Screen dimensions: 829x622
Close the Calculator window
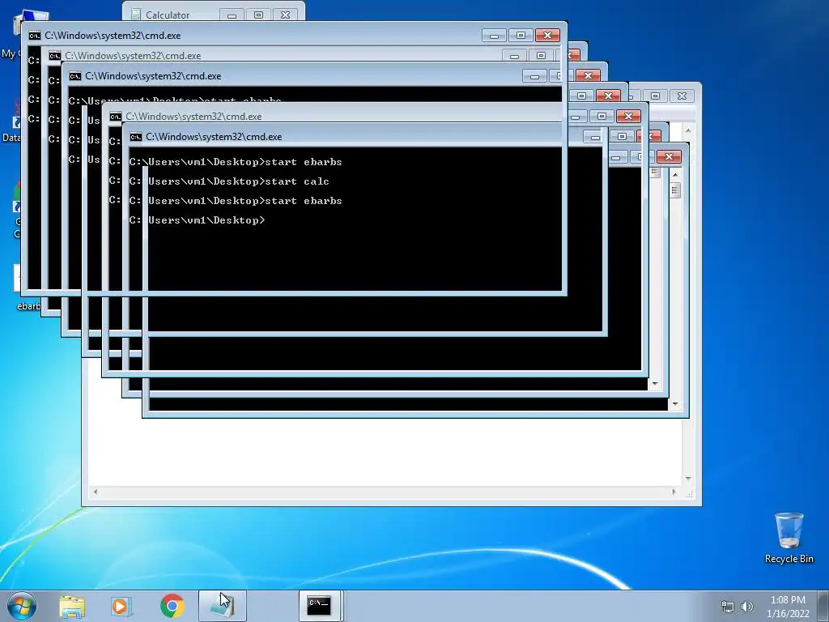coord(286,15)
